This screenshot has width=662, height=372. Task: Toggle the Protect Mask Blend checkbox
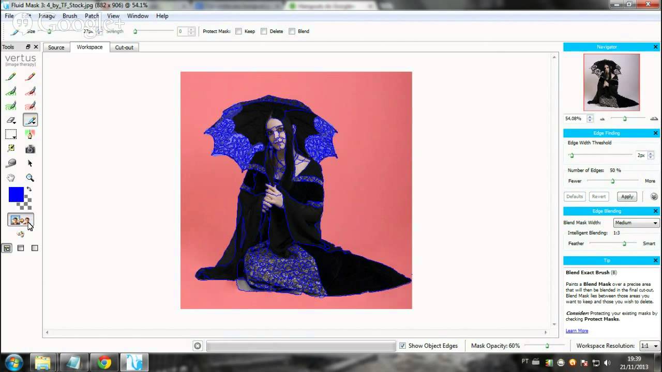pyautogui.click(x=292, y=31)
